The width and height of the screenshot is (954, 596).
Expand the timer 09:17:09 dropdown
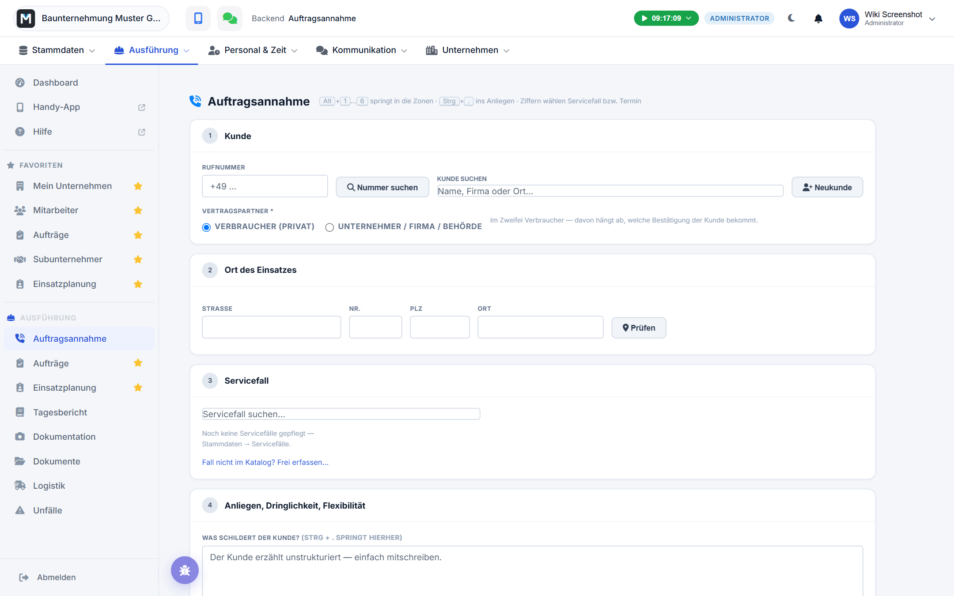(666, 18)
